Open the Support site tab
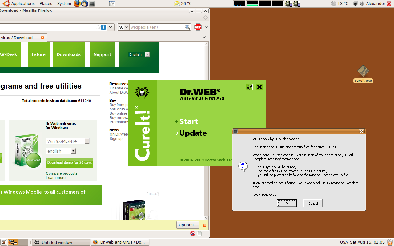The width and height of the screenshot is (394, 246). [103, 54]
